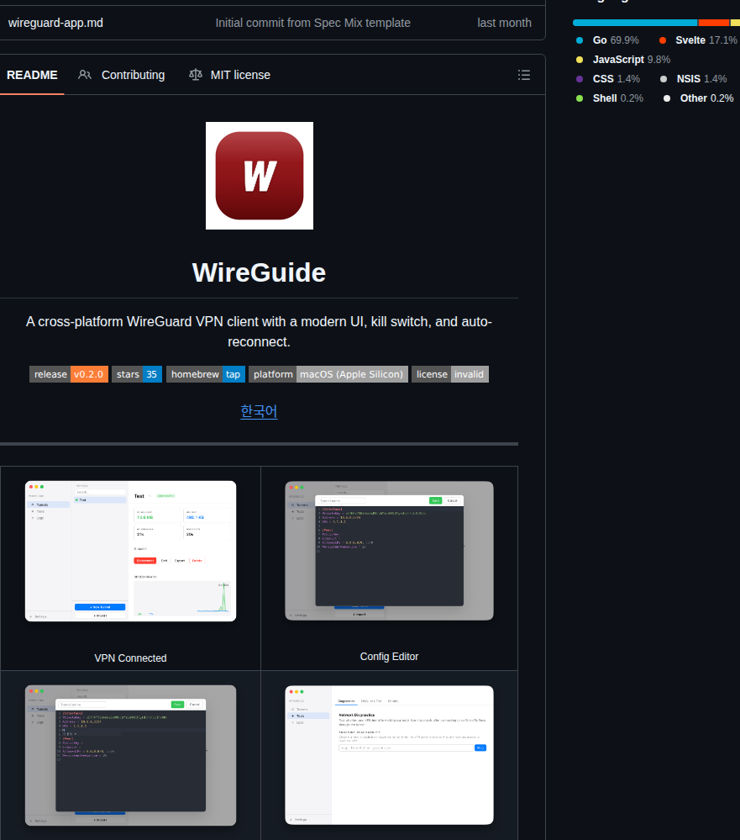This screenshot has width=740, height=840.
Task: Open the README outline list icon
Action: [x=524, y=75]
